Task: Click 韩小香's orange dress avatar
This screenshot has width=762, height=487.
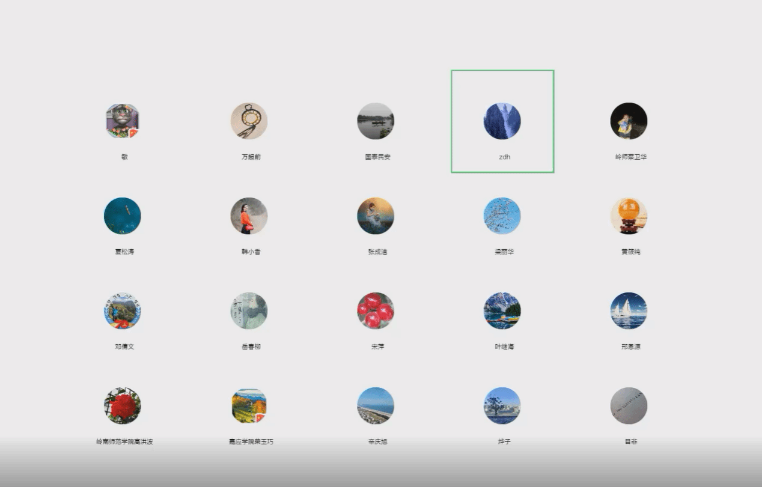Action: point(249,216)
